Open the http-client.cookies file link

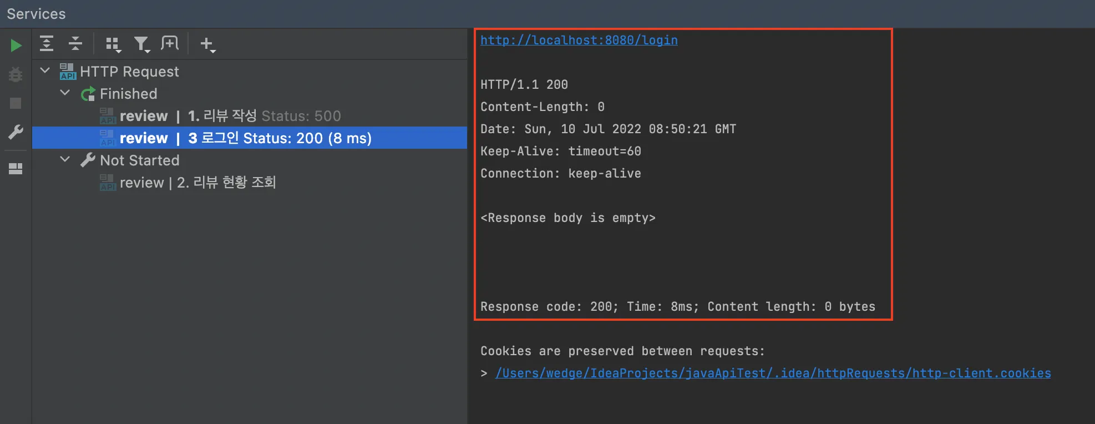(x=773, y=373)
